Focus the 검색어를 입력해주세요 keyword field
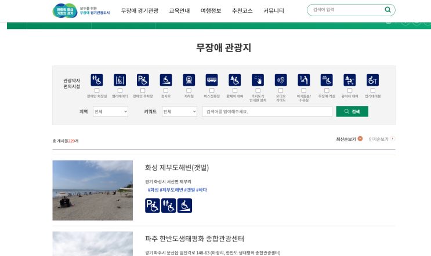This screenshot has width=431, height=256. click(267, 111)
